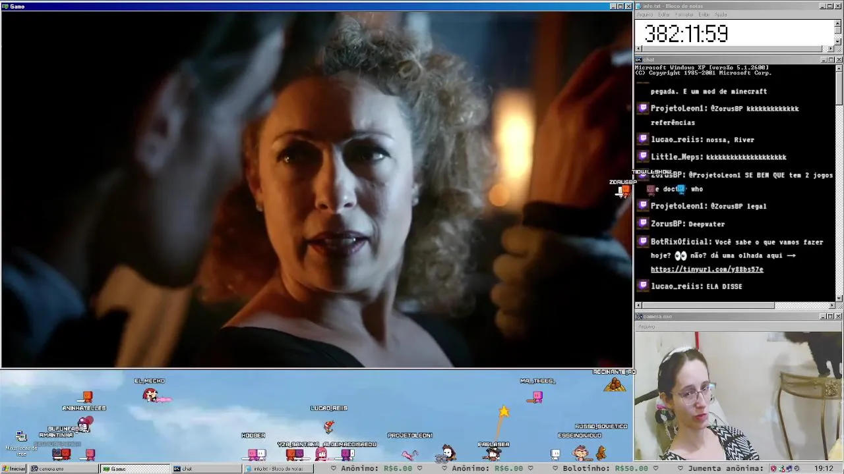Click Twitch badge beside ZorusBP Deepwater message
844x474 pixels.
(x=643, y=223)
